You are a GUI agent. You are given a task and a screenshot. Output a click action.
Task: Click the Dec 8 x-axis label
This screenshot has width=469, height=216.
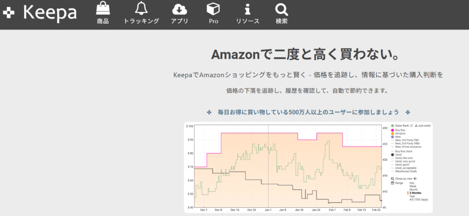[x=219, y=210]
